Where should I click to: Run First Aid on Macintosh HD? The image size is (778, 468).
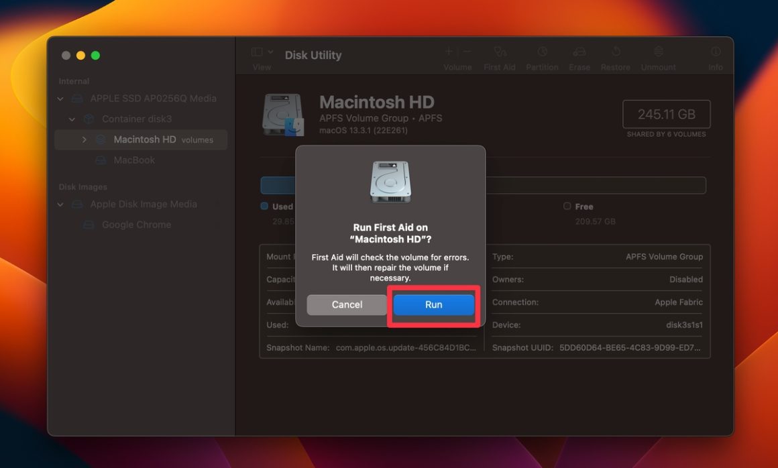[x=433, y=304]
